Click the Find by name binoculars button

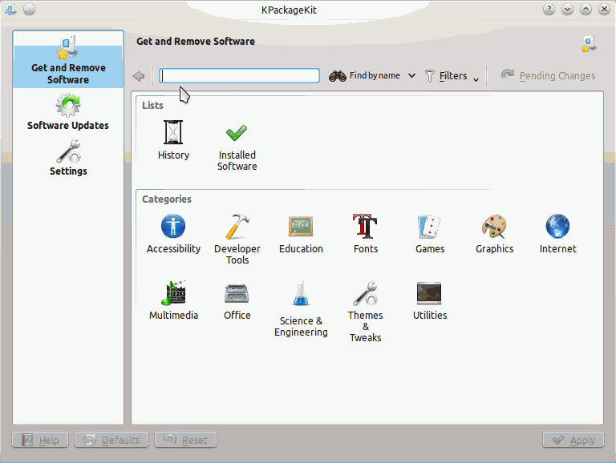click(x=364, y=76)
